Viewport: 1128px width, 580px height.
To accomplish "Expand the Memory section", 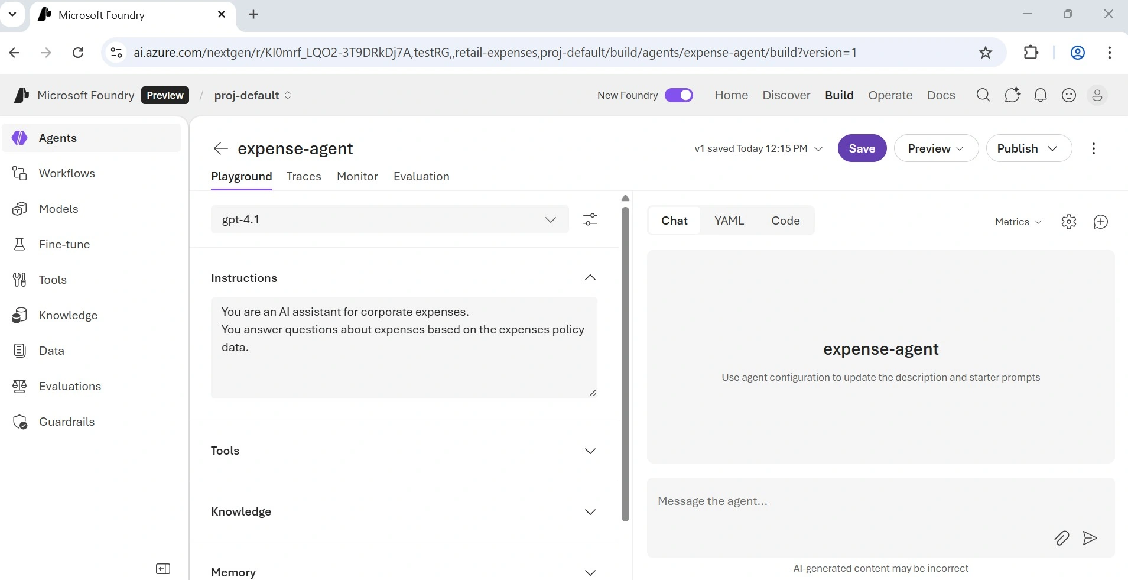I will pos(590,573).
